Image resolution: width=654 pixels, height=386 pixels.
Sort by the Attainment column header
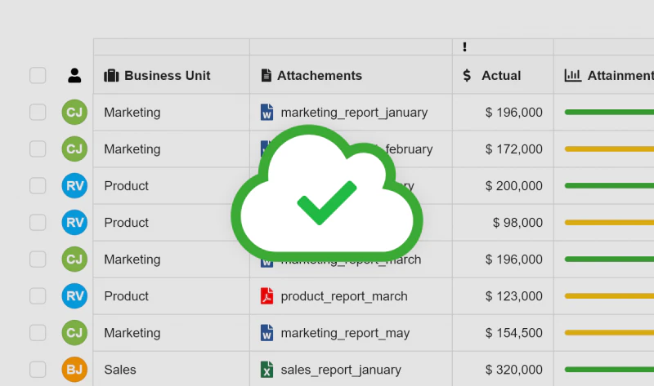coord(604,75)
